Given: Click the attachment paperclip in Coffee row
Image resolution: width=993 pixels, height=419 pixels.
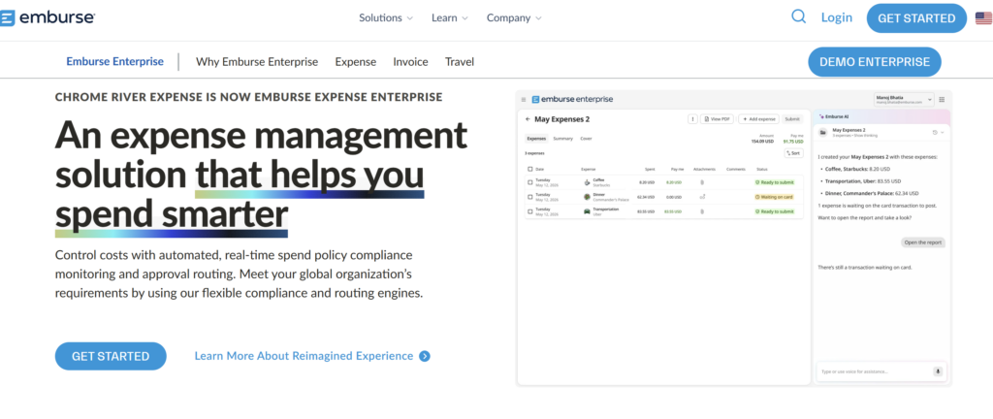Looking at the screenshot, I should point(702,182).
